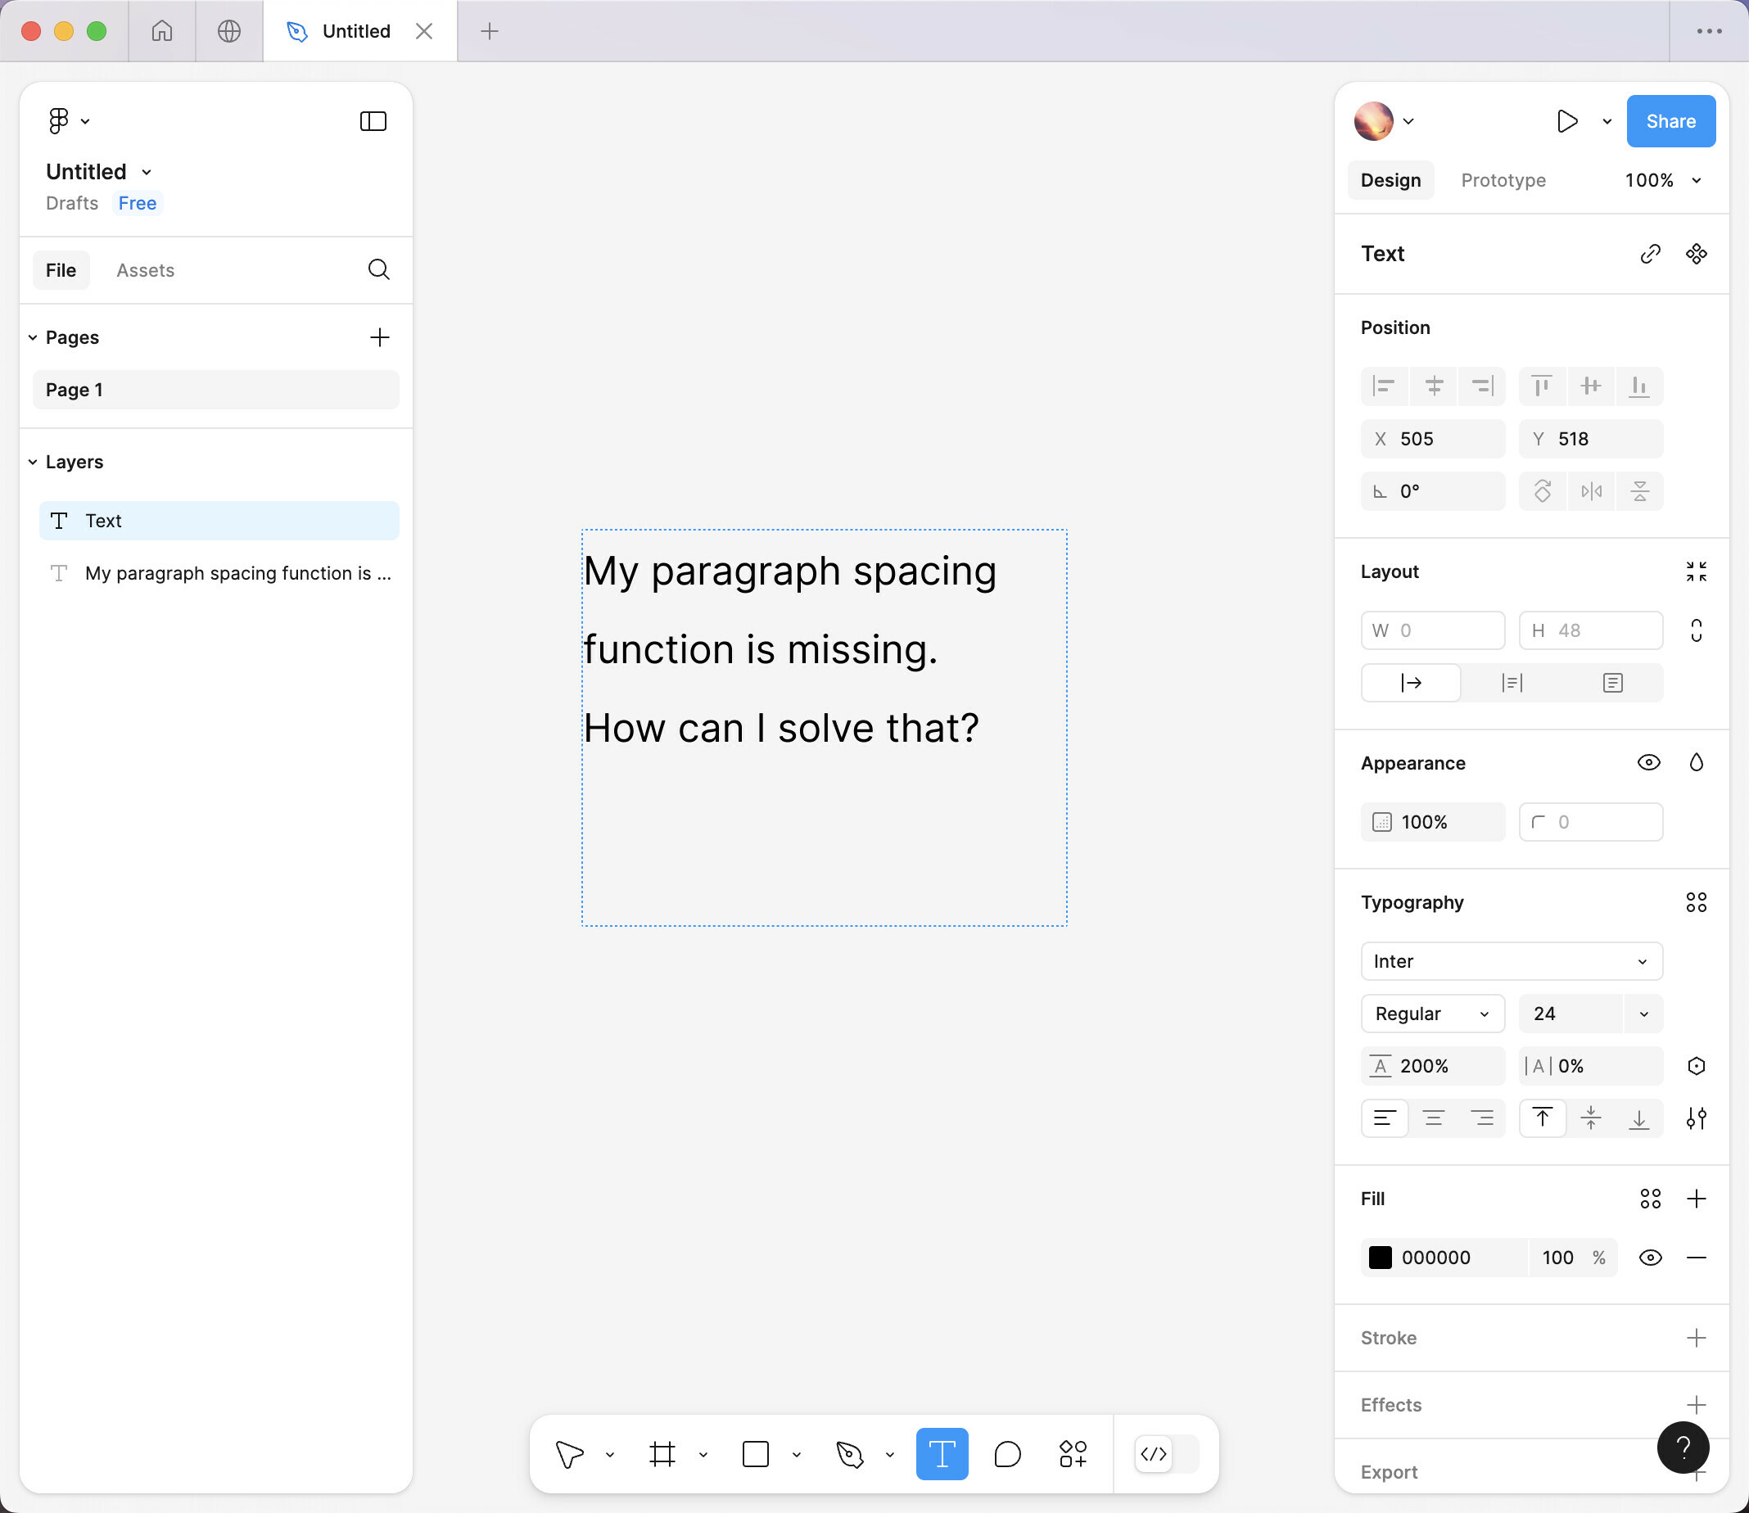This screenshot has height=1513, width=1749.
Task: Click align bottom position icon
Action: tap(1639, 386)
